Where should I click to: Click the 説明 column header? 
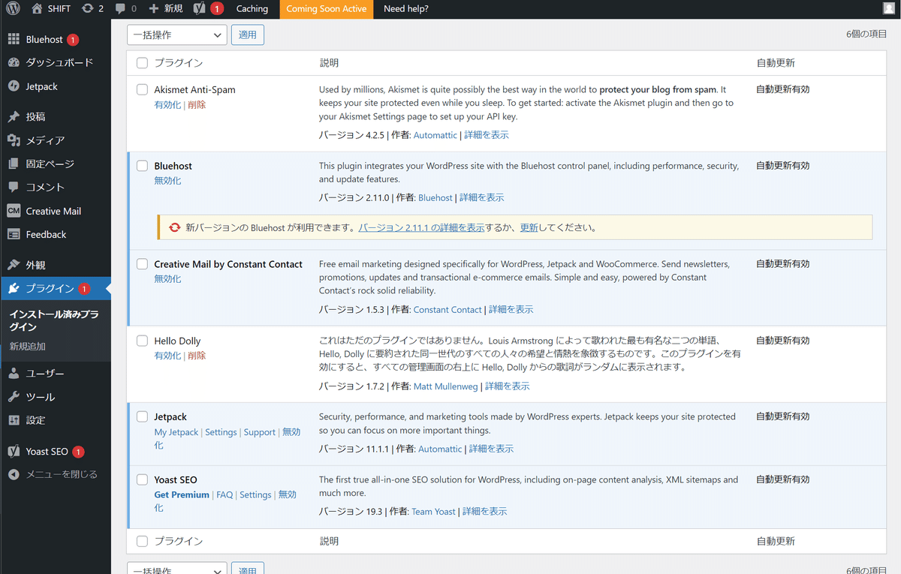click(x=329, y=63)
